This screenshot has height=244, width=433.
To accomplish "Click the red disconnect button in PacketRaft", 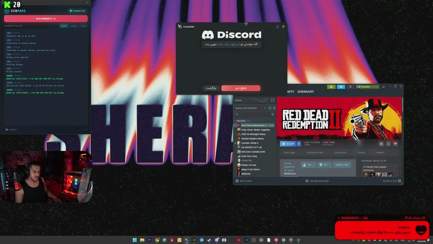I will (x=241, y=88).
